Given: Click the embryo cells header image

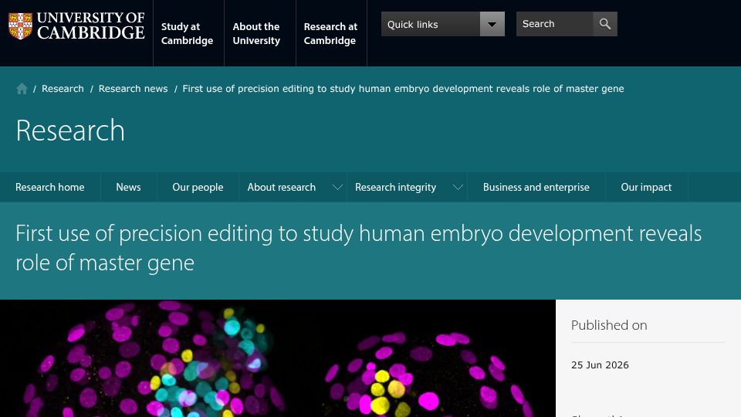Looking at the screenshot, I should tap(278, 358).
